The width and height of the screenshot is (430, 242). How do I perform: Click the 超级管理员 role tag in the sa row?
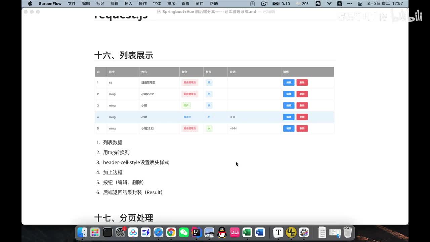190,82
